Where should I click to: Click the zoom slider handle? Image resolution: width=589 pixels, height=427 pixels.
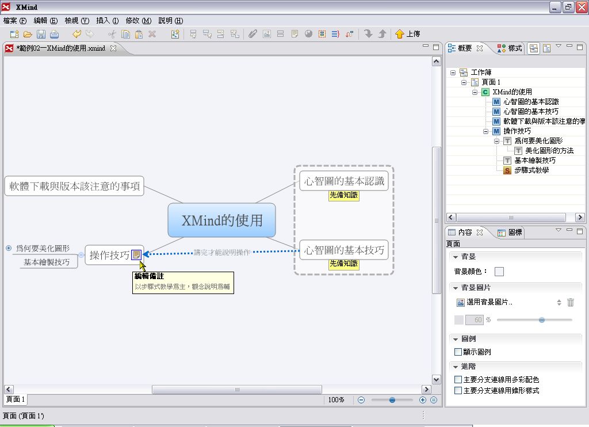pos(392,400)
